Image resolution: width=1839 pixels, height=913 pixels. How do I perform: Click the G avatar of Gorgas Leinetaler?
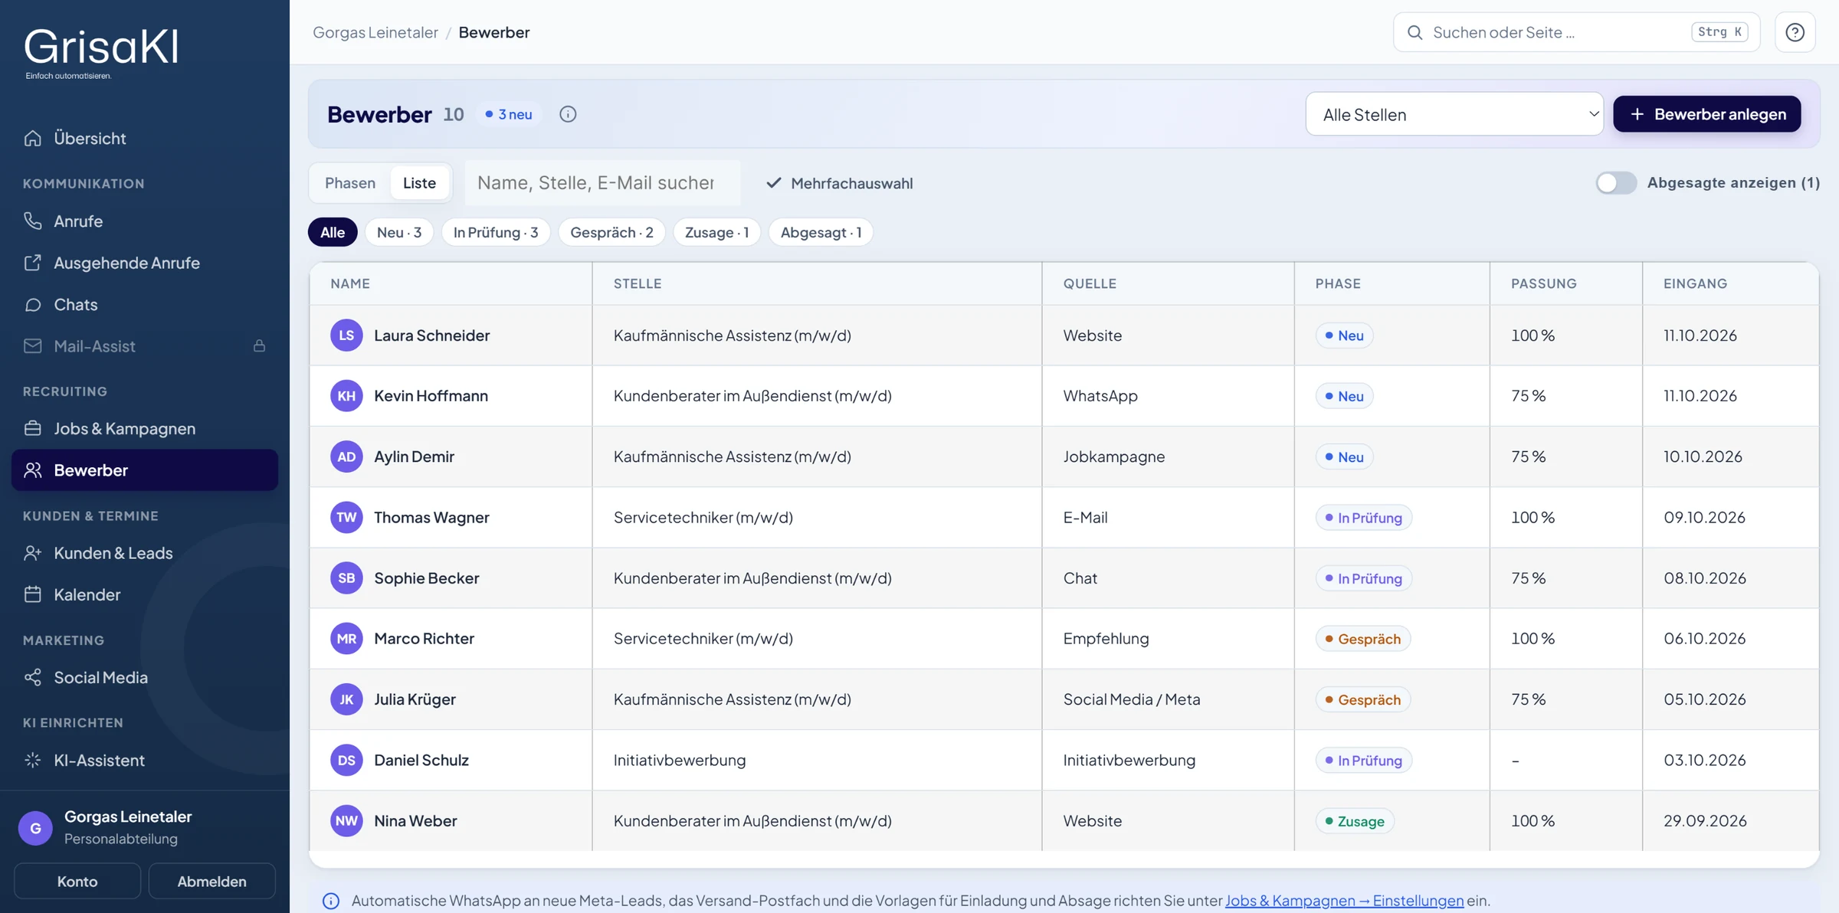[35, 827]
